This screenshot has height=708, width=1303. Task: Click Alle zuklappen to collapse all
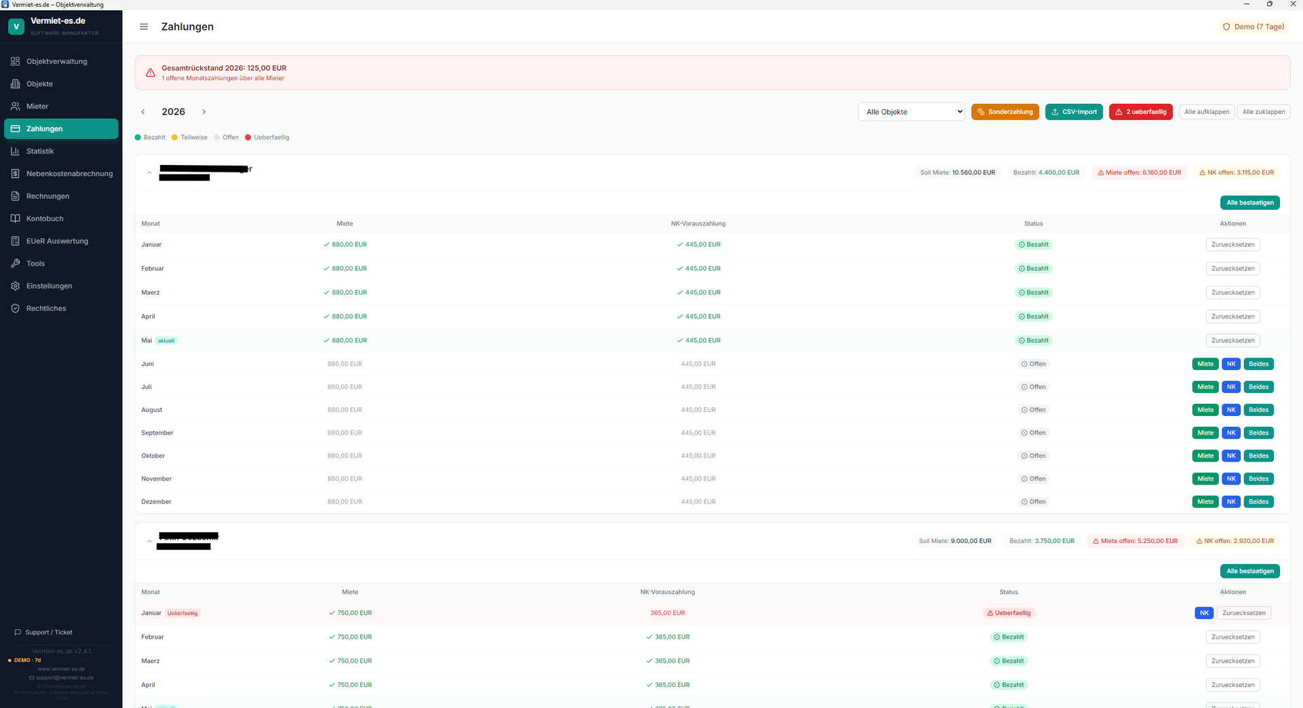point(1264,112)
